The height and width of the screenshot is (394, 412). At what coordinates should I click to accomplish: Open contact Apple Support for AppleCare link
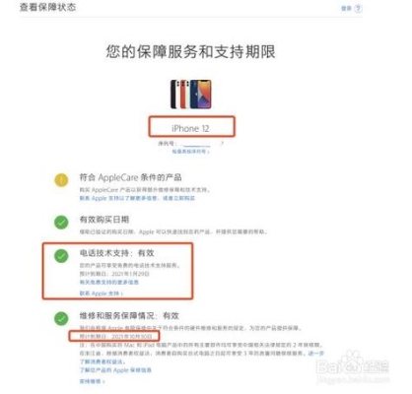(x=119, y=198)
